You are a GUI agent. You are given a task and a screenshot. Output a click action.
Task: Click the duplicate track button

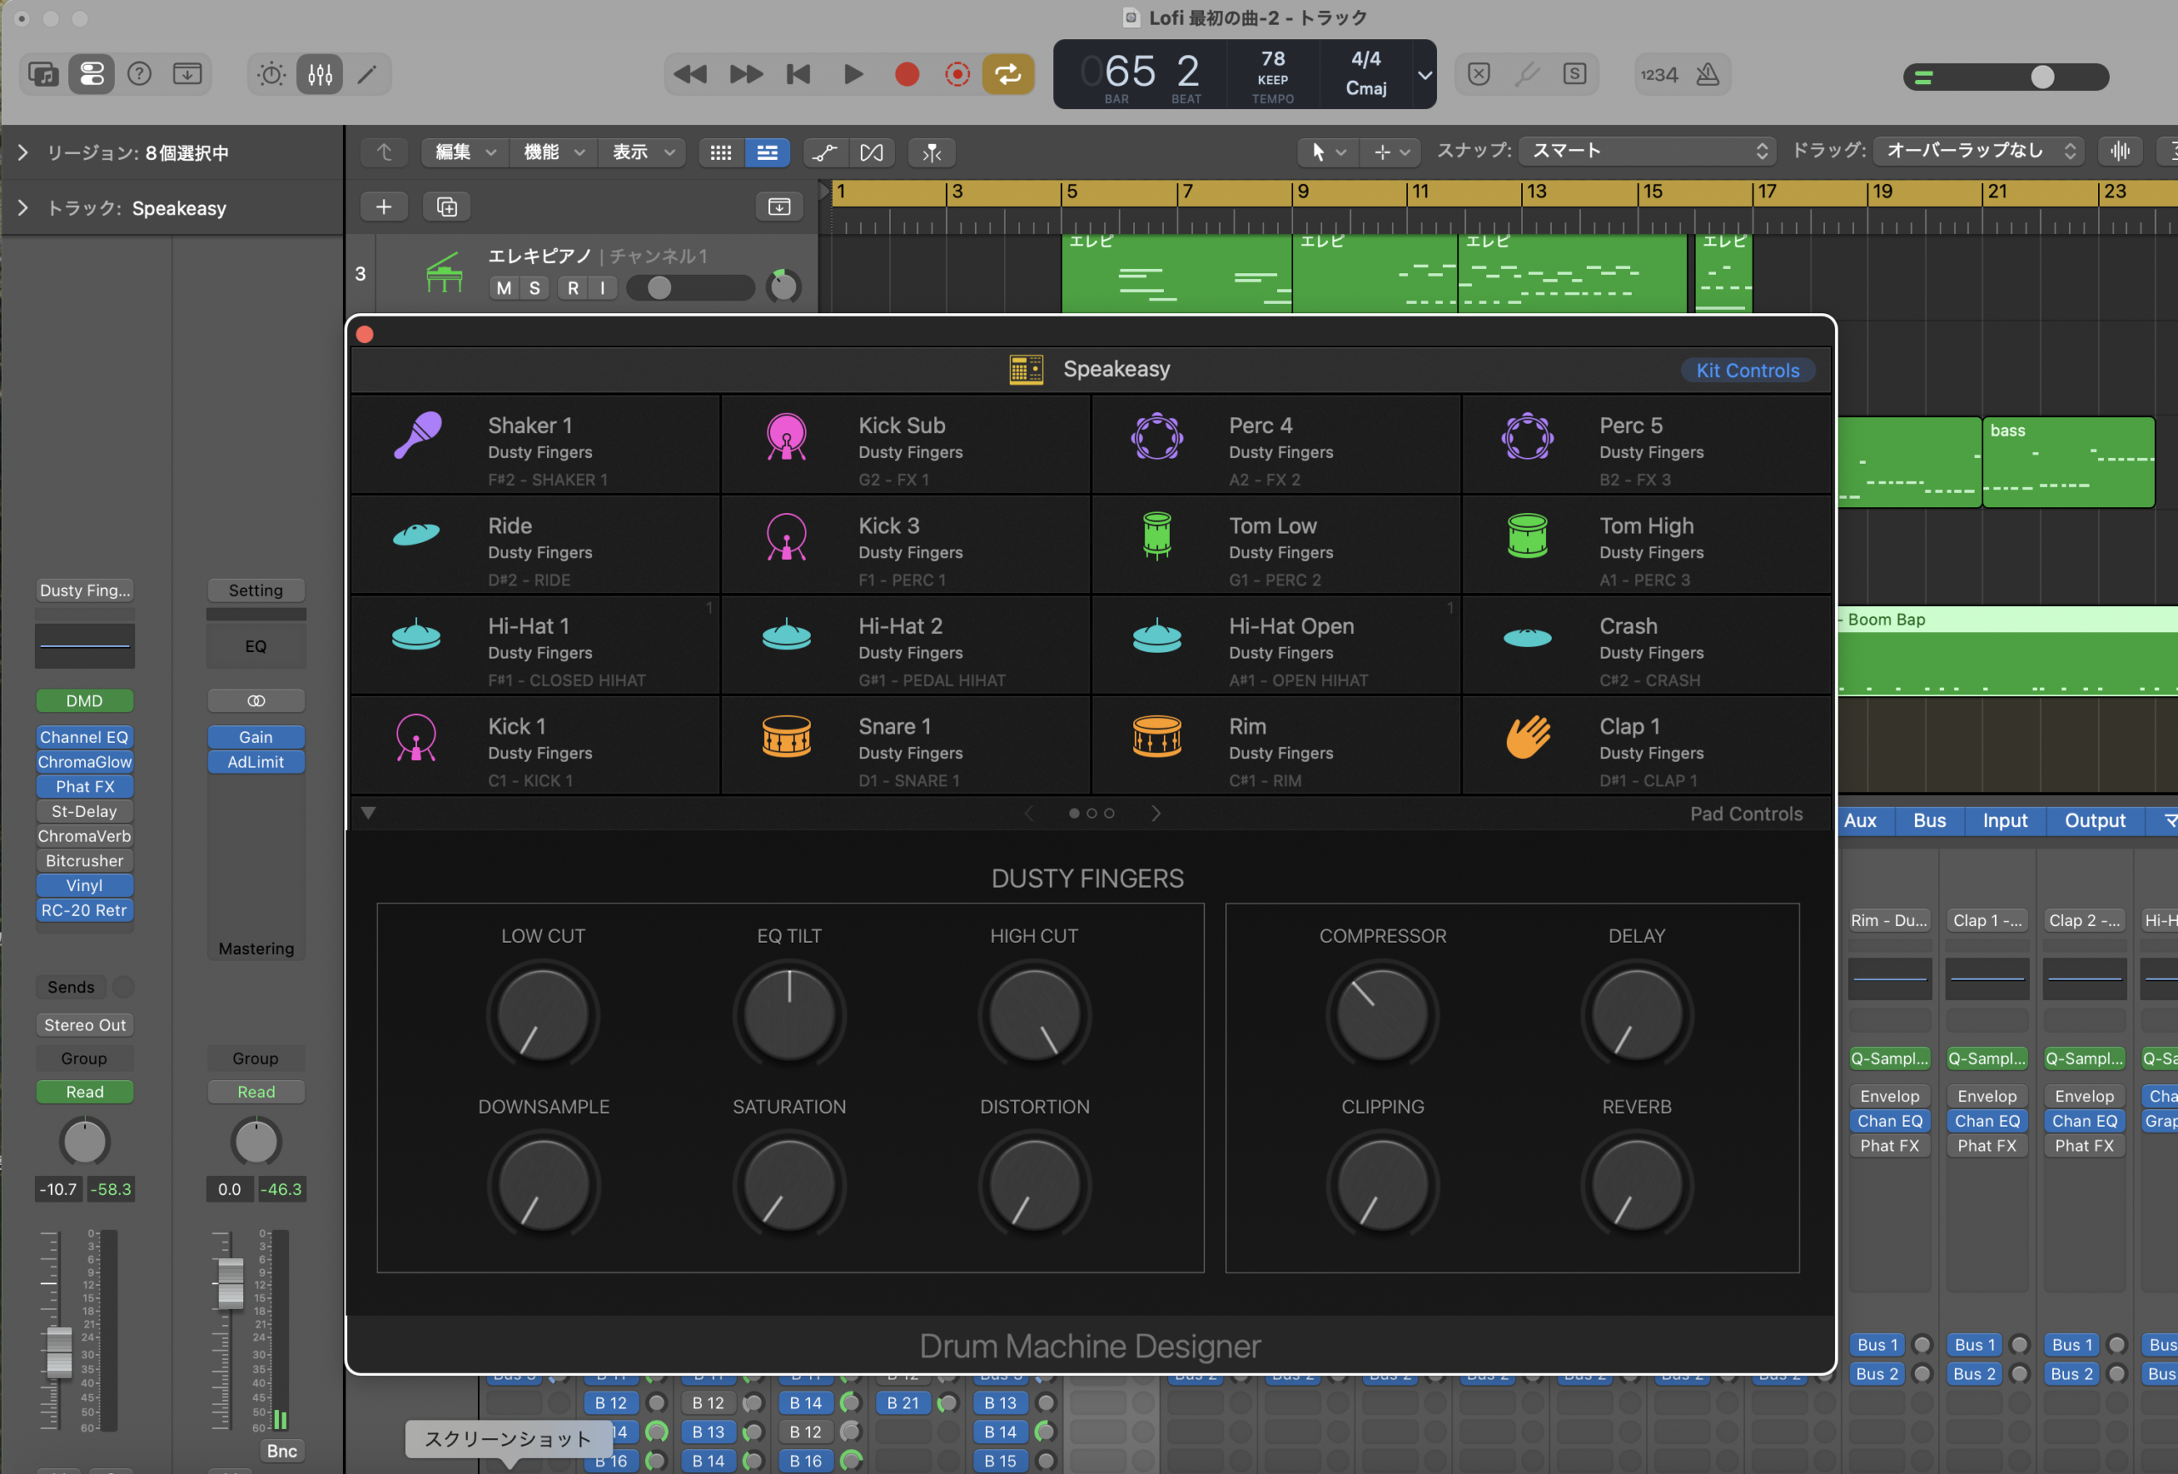pyautogui.click(x=447, y=206)
